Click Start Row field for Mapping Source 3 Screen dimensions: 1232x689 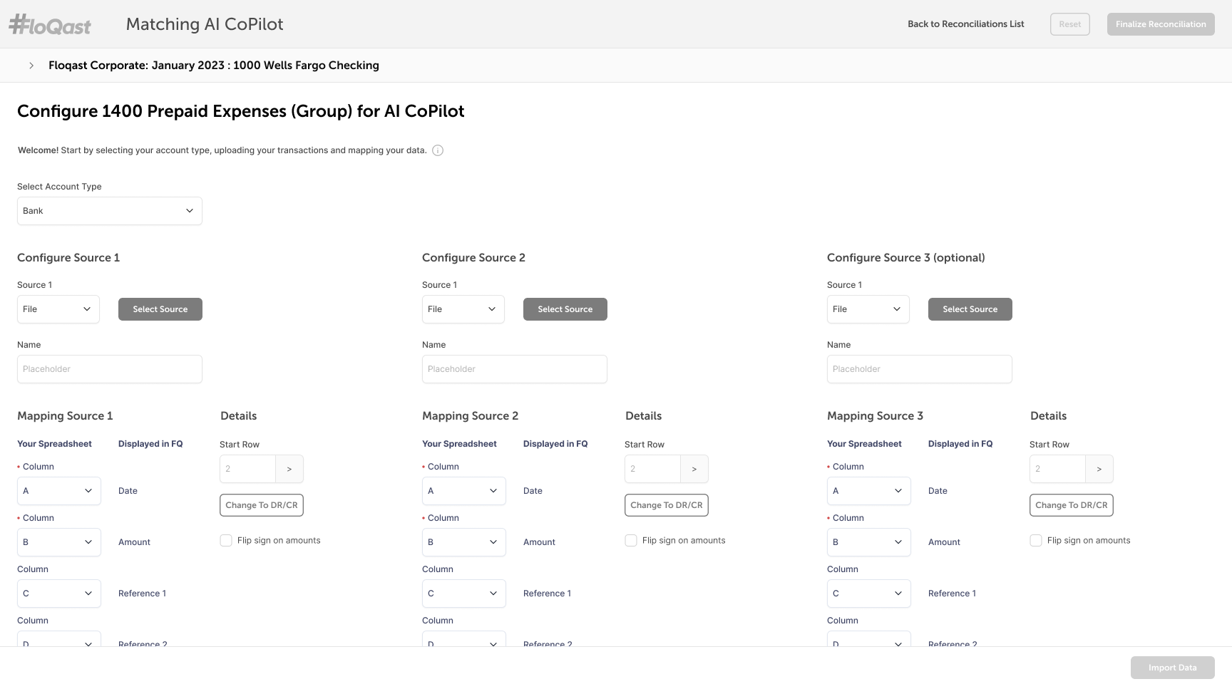pyautogui.click(x=1057, y=469)
